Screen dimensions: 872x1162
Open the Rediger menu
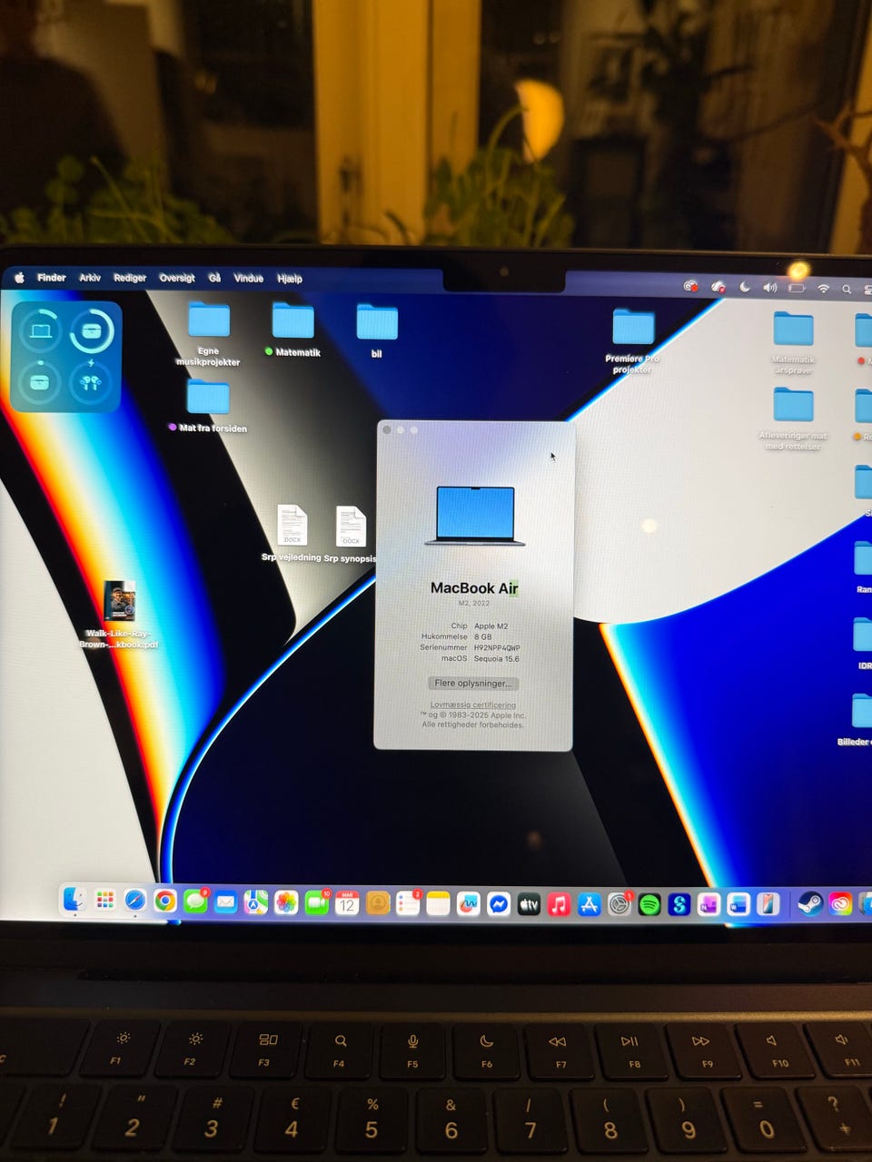pyautogui.click(x=130, y=278)
